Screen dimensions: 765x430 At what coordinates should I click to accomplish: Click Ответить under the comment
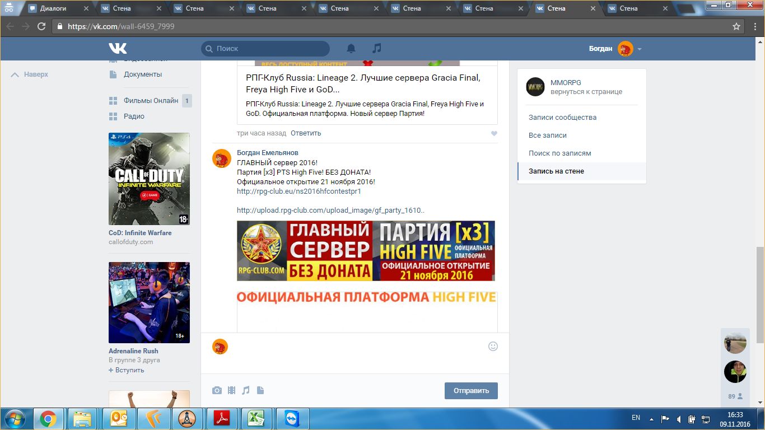306,133
